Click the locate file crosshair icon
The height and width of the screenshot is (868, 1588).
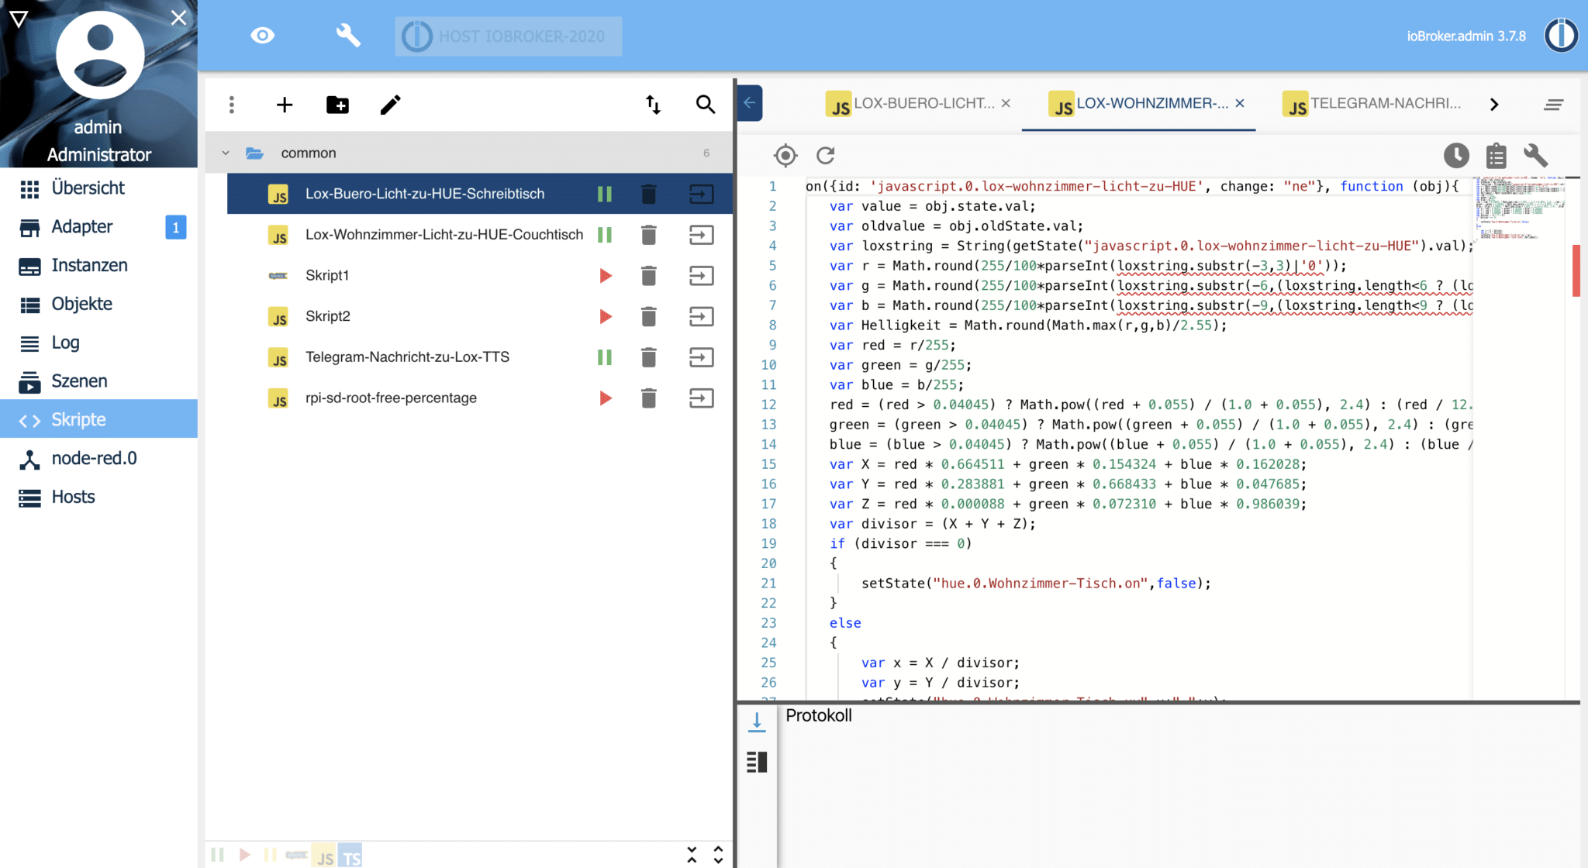[785, 156]
